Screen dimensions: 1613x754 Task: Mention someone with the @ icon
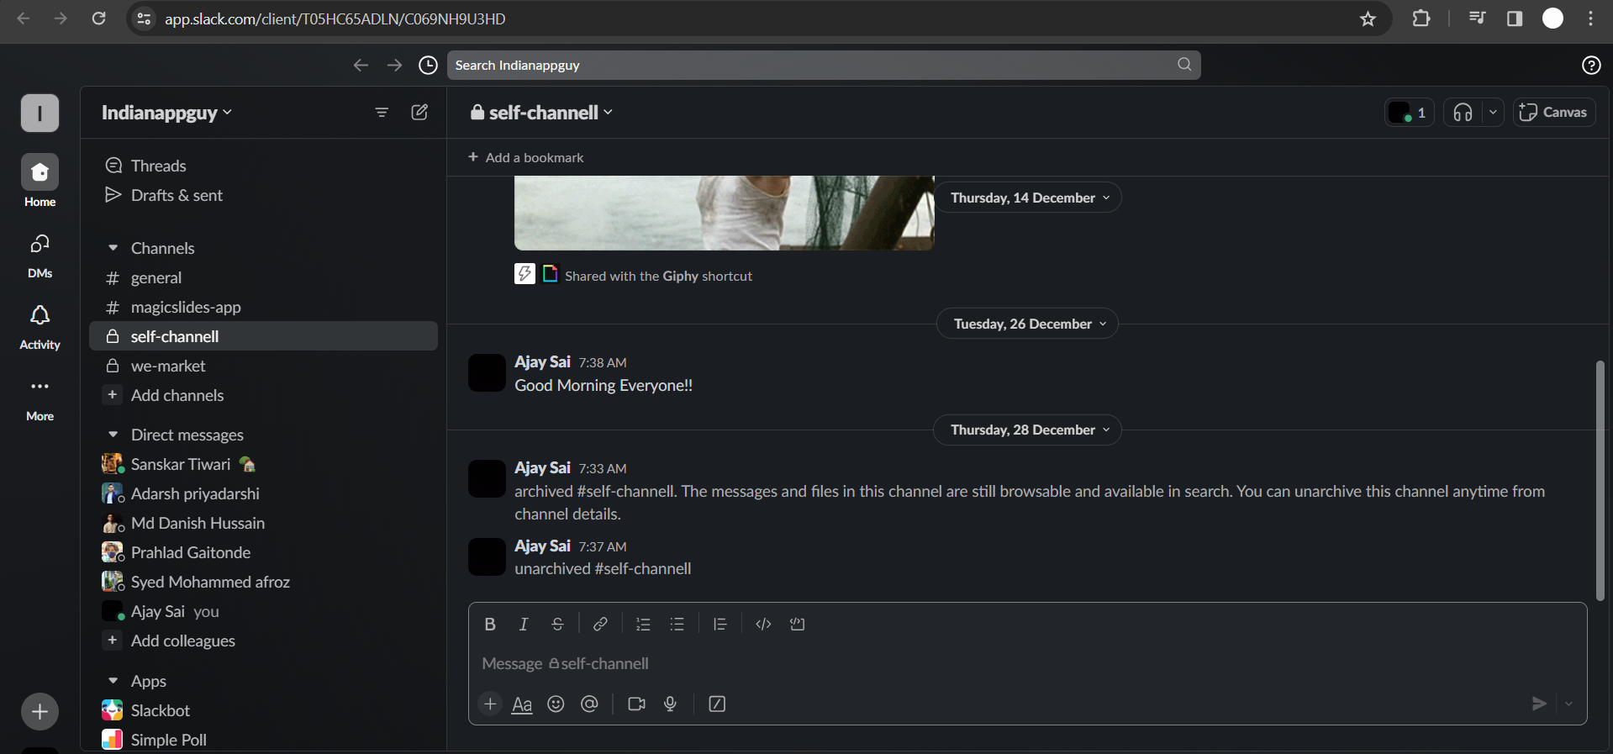point(589,704)
